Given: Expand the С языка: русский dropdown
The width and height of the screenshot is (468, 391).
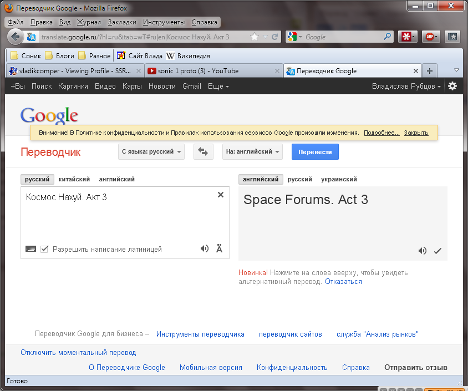Looking at the screenshot, I should (151, 151).
